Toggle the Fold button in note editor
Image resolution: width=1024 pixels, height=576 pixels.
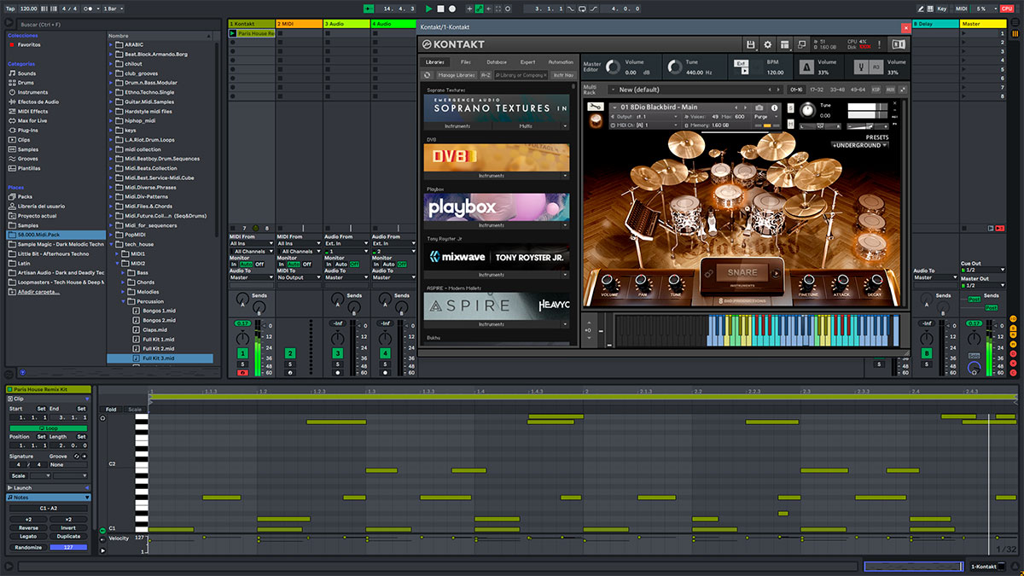click(x=111, y=410)
